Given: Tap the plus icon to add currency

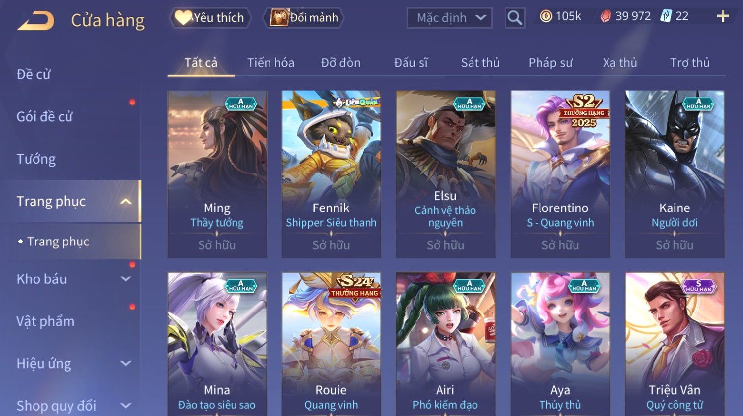Looking at the screenshot, I should (x=723, y=16).
